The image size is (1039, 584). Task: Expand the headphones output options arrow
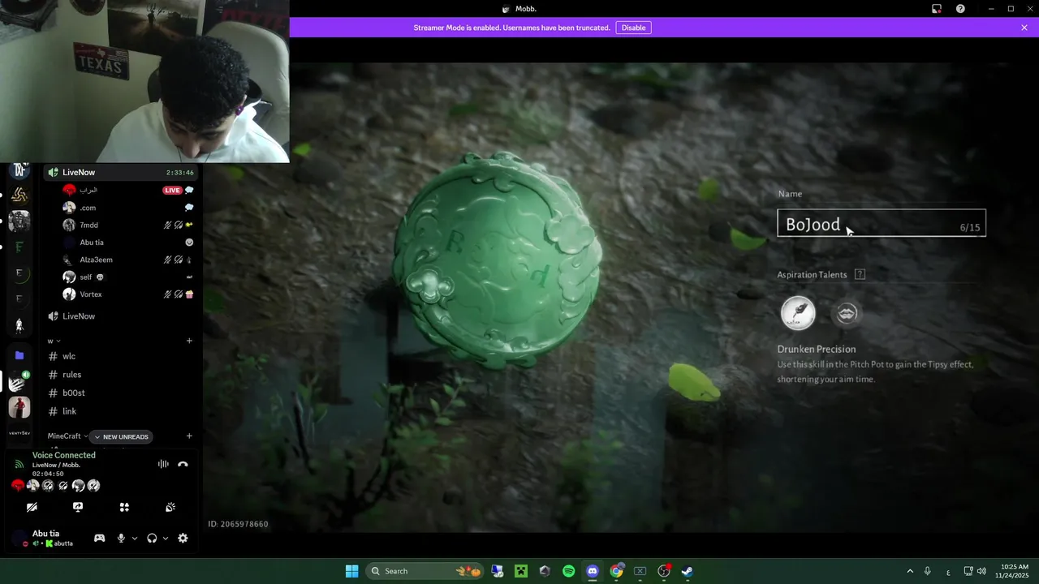[166, 538]
